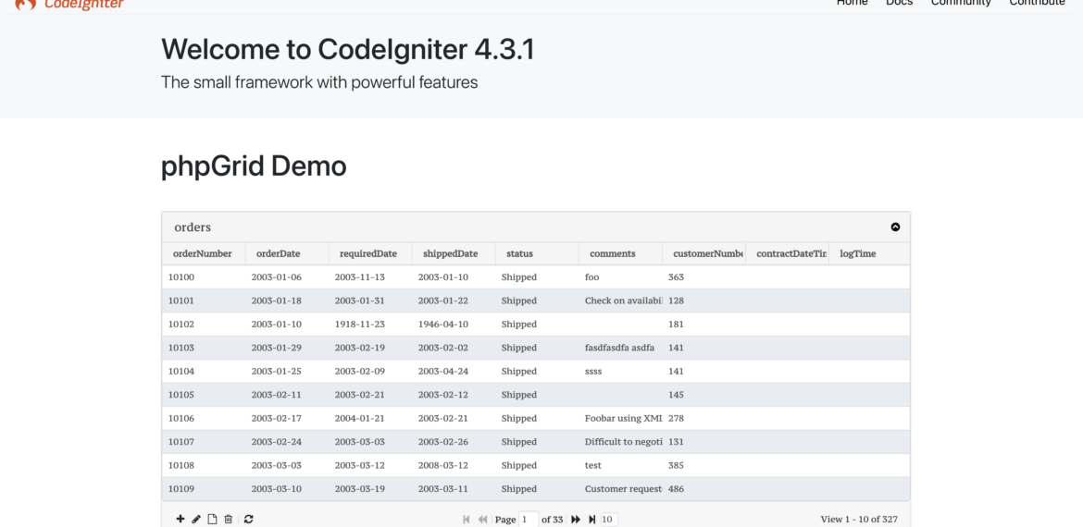Collapse the orders grid with caret icon
Viewport: 1083px width, 527px height.
tap(895, 227)
